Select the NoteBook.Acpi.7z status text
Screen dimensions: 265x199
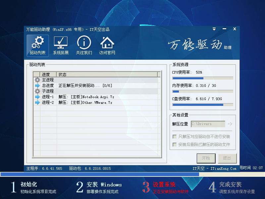(x=86, y=97)
